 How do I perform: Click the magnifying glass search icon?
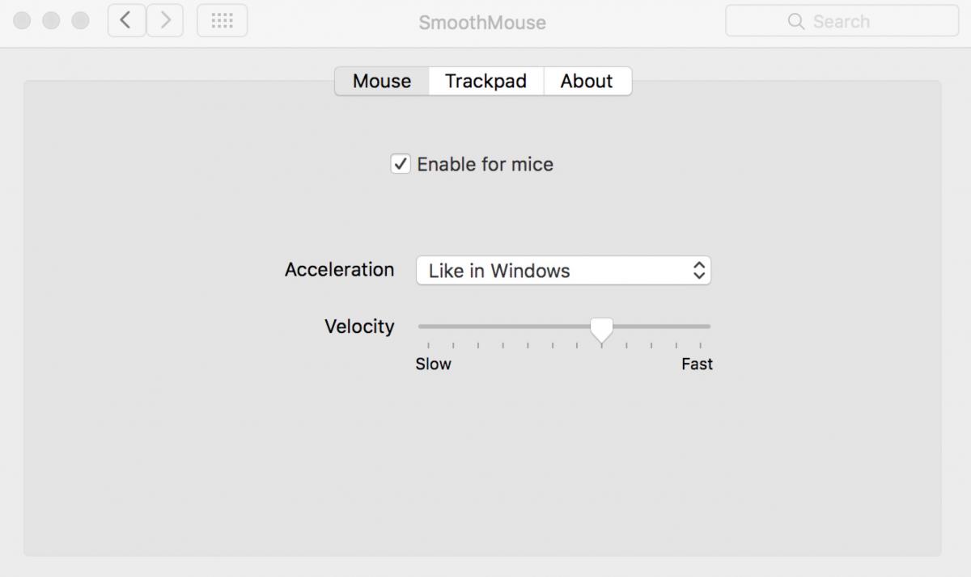(796, 21)
